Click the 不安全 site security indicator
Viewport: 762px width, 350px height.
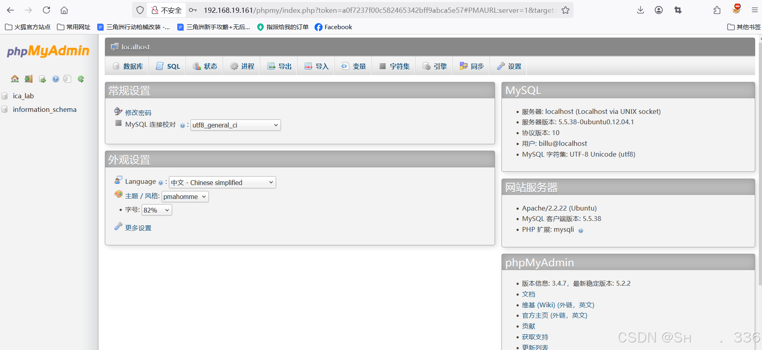166,10
